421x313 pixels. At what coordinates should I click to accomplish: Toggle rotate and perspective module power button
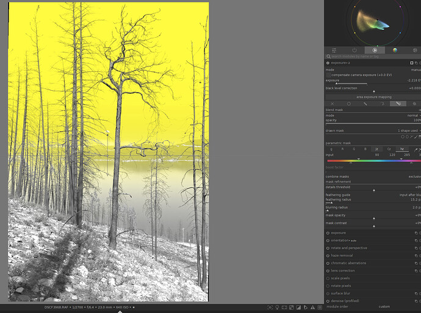pyautogui.click(x=328, y=248)
